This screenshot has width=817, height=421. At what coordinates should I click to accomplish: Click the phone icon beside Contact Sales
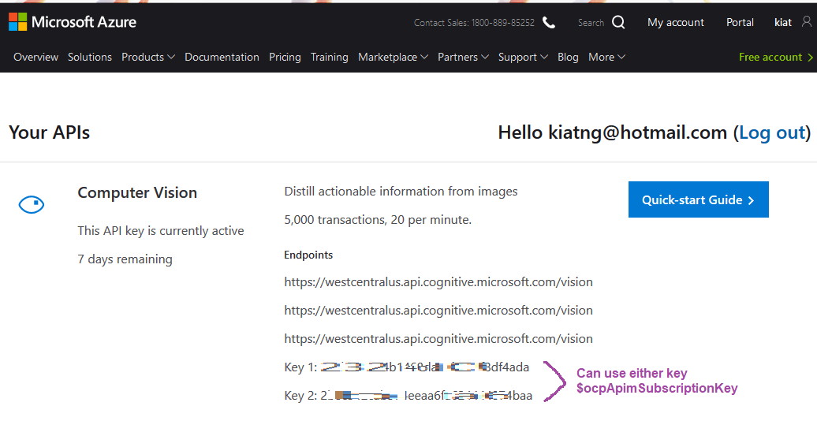[549, 22]
